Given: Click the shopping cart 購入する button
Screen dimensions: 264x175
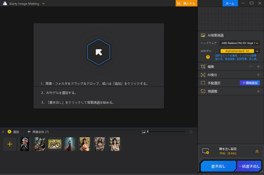Looking at the screenshot, I should [186, 3].
